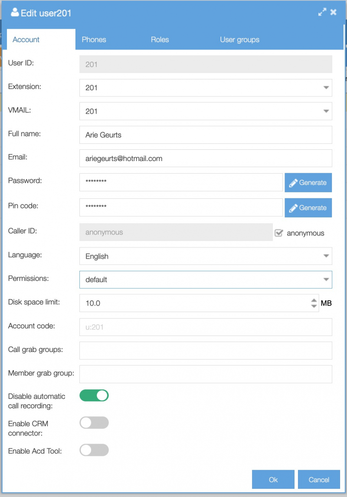The height and width of the screenshot is (497, 347).
Task: Expand the Permissions dropdown
Action: pos(326,280)
